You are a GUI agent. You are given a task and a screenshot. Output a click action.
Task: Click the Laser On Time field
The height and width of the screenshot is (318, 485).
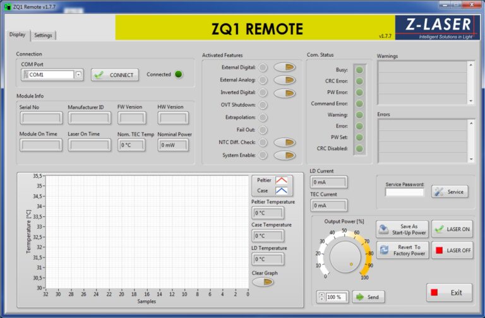click(90, 145)
